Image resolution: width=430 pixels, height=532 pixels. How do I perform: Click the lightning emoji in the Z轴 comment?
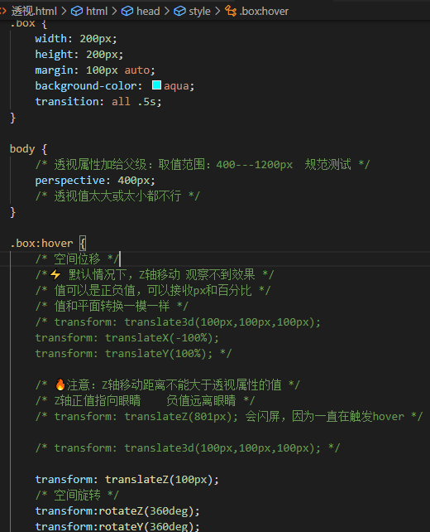(x=55, y=274)
